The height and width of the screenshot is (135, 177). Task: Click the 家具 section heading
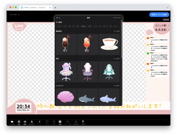(57, 59)
